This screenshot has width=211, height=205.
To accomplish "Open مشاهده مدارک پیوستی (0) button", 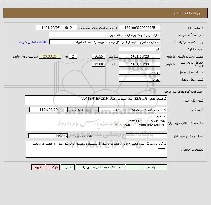I will (100, 167).
